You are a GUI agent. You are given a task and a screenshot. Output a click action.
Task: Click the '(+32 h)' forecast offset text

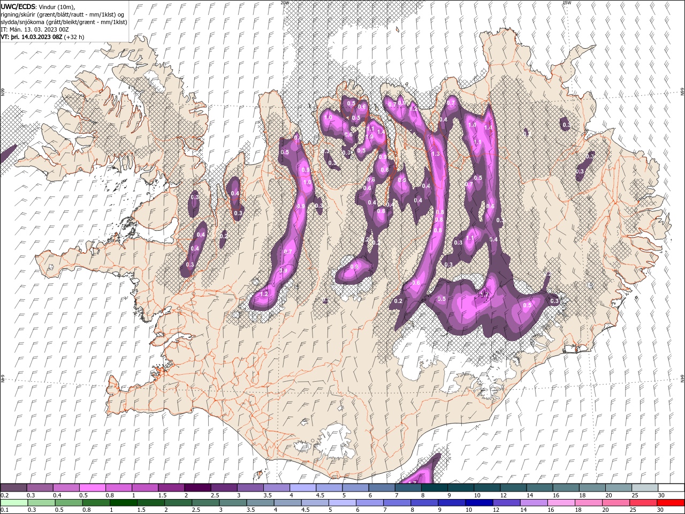pyautogui.click(x=75, y=37)
